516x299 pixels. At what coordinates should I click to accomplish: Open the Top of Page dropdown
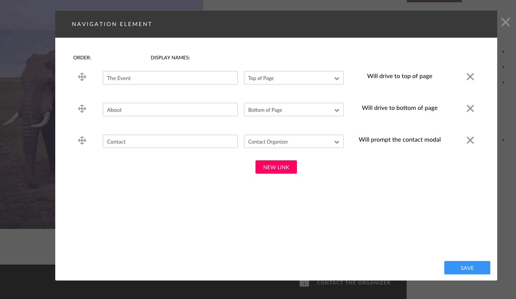click(x=294, y=78)
